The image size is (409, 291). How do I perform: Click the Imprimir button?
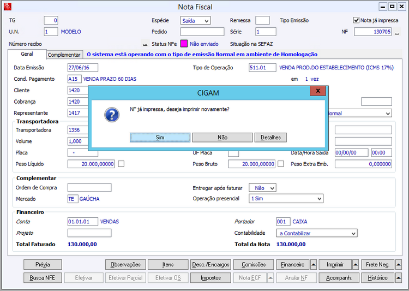coord(335,265)
